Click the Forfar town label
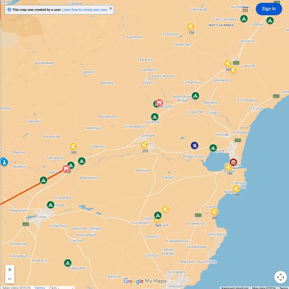This screenshot has height=289, width=289. click(x=41, y=217)
